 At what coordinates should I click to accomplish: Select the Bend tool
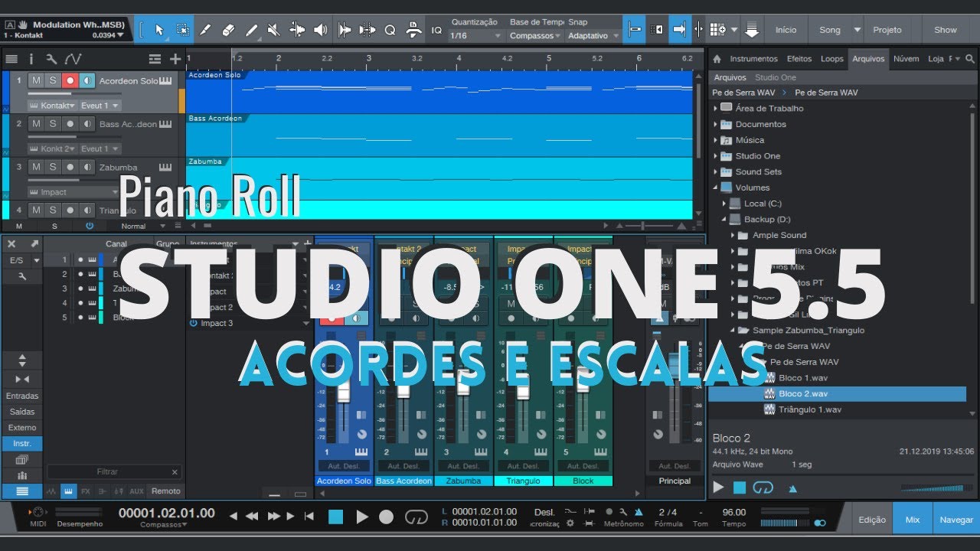(x=297, y=30)
